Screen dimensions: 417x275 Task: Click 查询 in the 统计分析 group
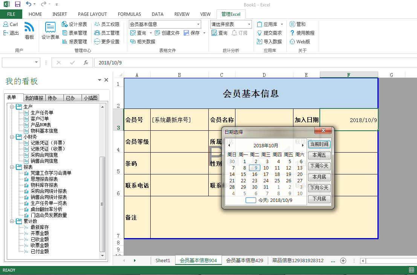219,33
